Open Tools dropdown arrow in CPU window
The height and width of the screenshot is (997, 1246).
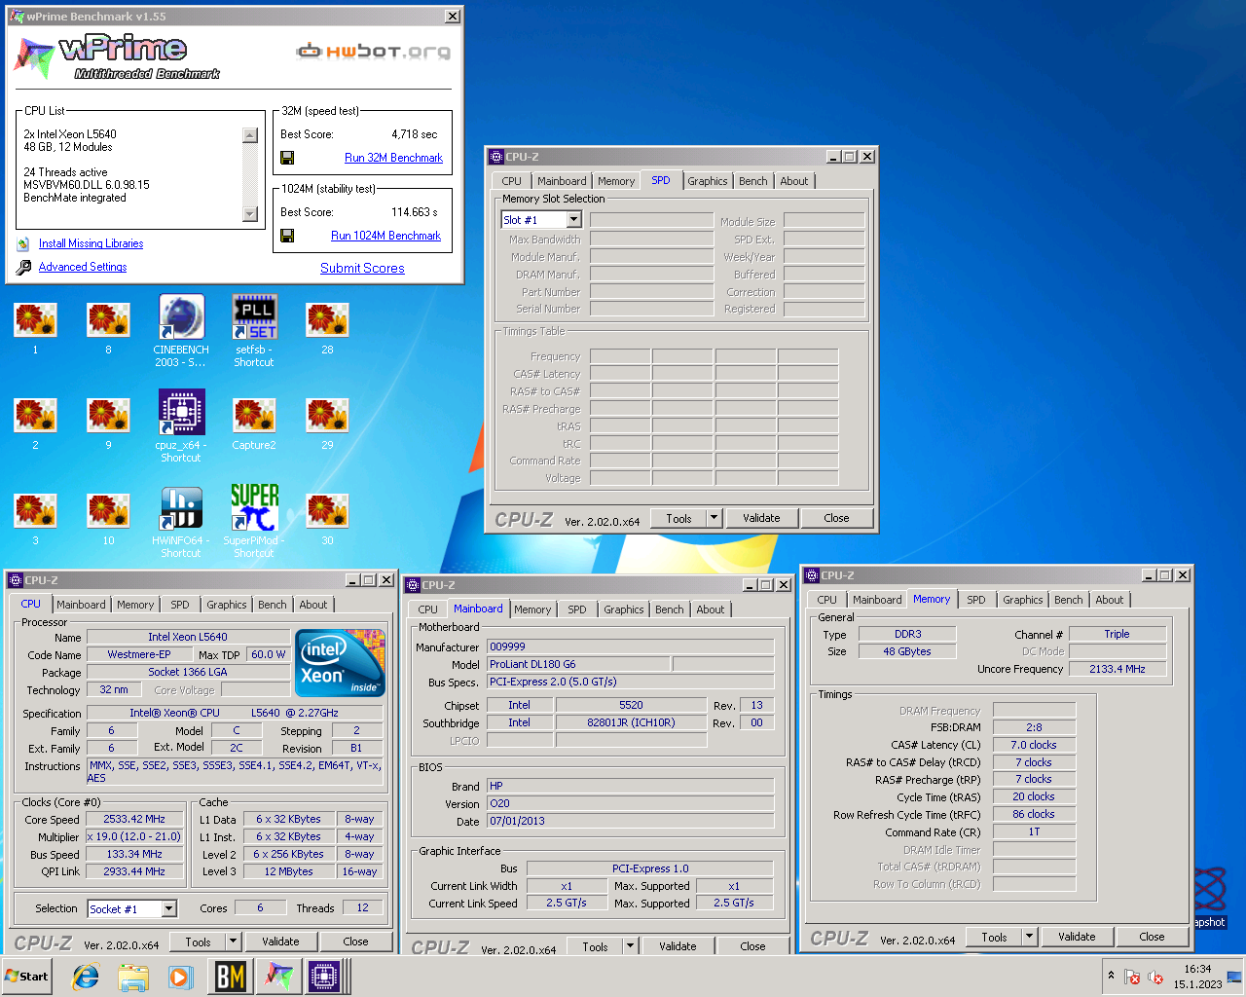(233, 942)
